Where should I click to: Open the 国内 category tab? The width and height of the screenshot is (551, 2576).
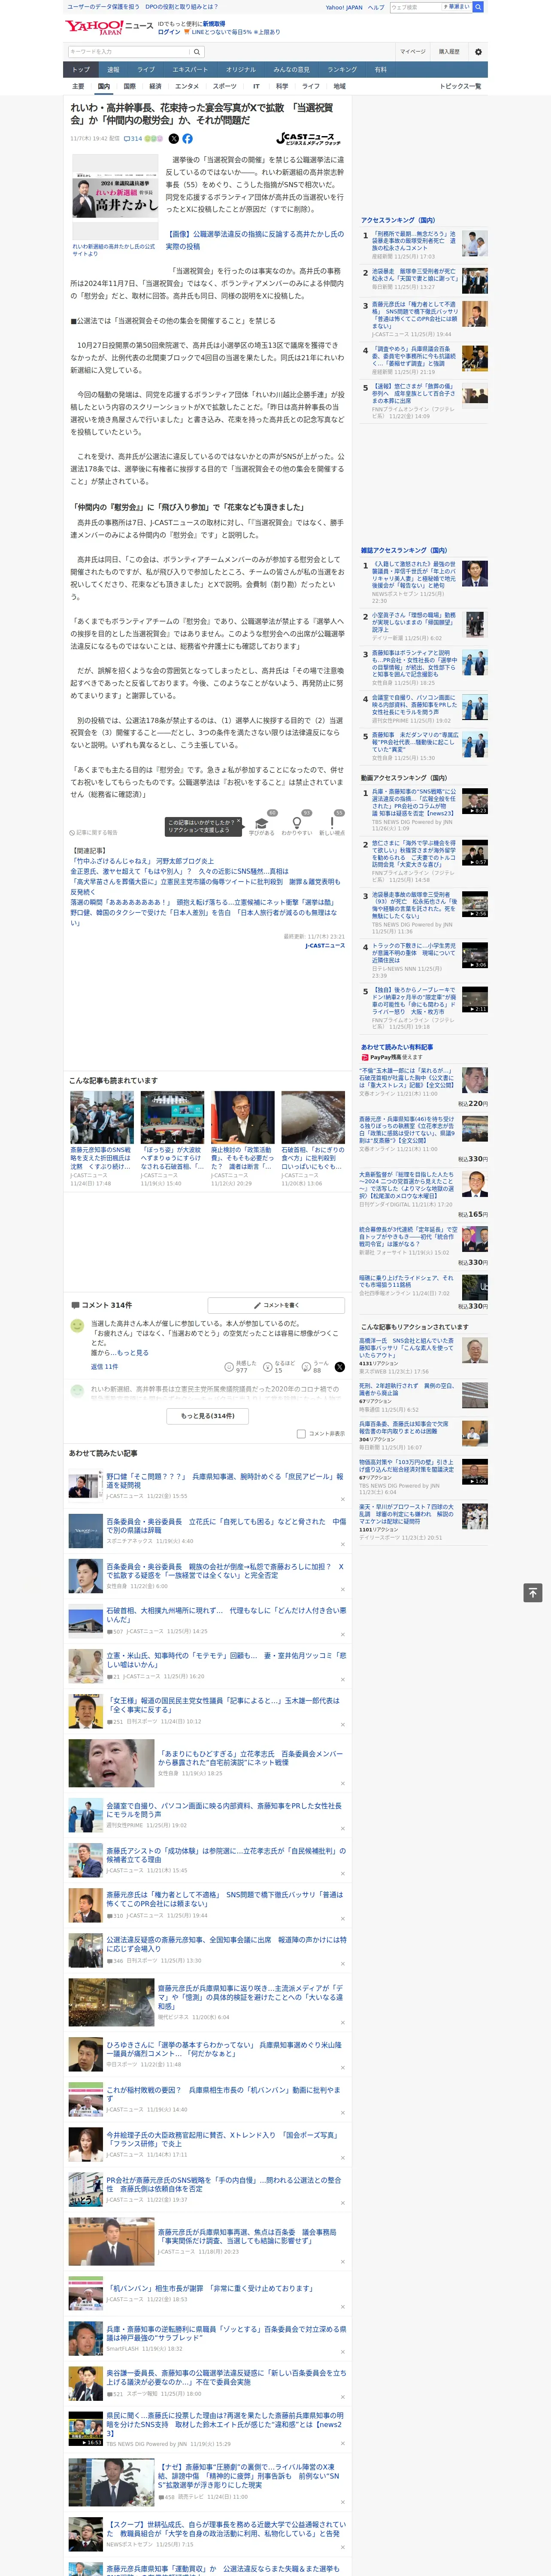coord(103,86)
